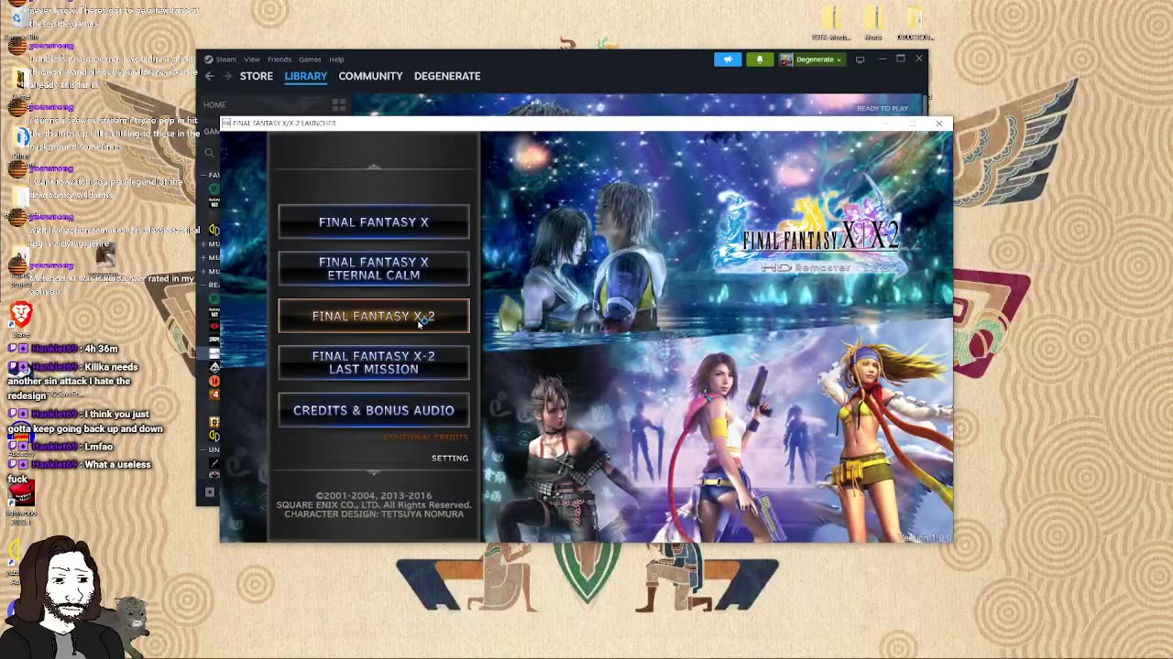Open the Games menu in Steam
Viewport: 1173px width, 659px height.
coord(310,59)
